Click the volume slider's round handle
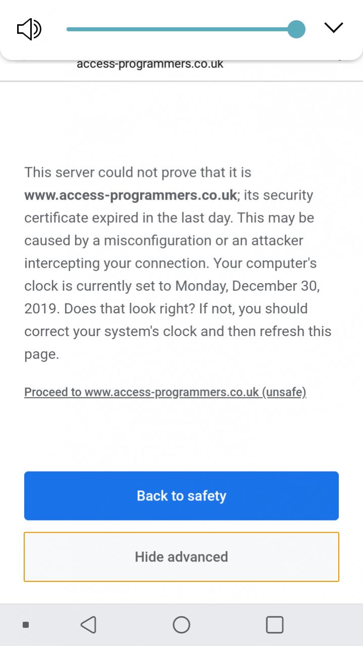The image size is (363, 646). pyautogui.click(x=296, y=29)
